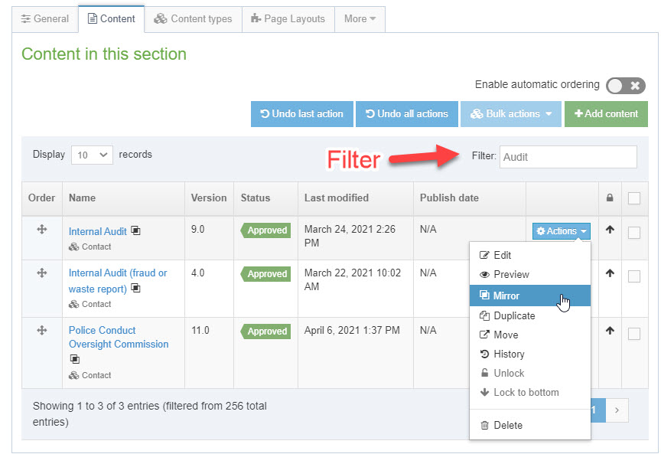Viewport: 661px width, 454px height.
Task: Click the move handle for Police Conduct Oversight Commission
Action: tap(42, 331)
